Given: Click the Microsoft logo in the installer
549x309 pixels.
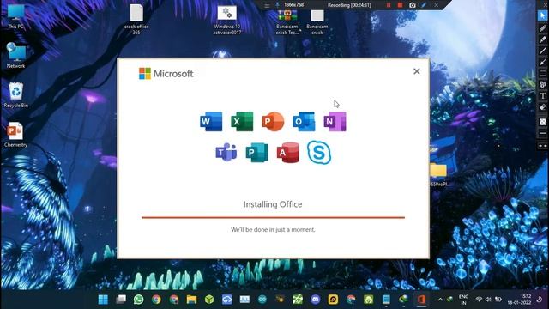Looking at the screenshot, I should (x=166, y=74).
